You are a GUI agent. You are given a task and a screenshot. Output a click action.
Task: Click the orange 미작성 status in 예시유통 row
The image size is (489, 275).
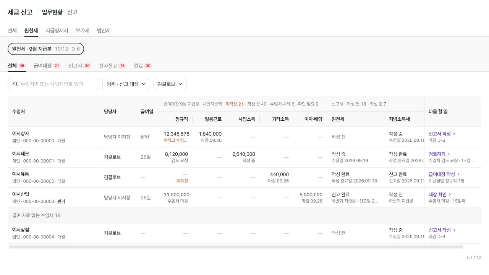point(182,181)
